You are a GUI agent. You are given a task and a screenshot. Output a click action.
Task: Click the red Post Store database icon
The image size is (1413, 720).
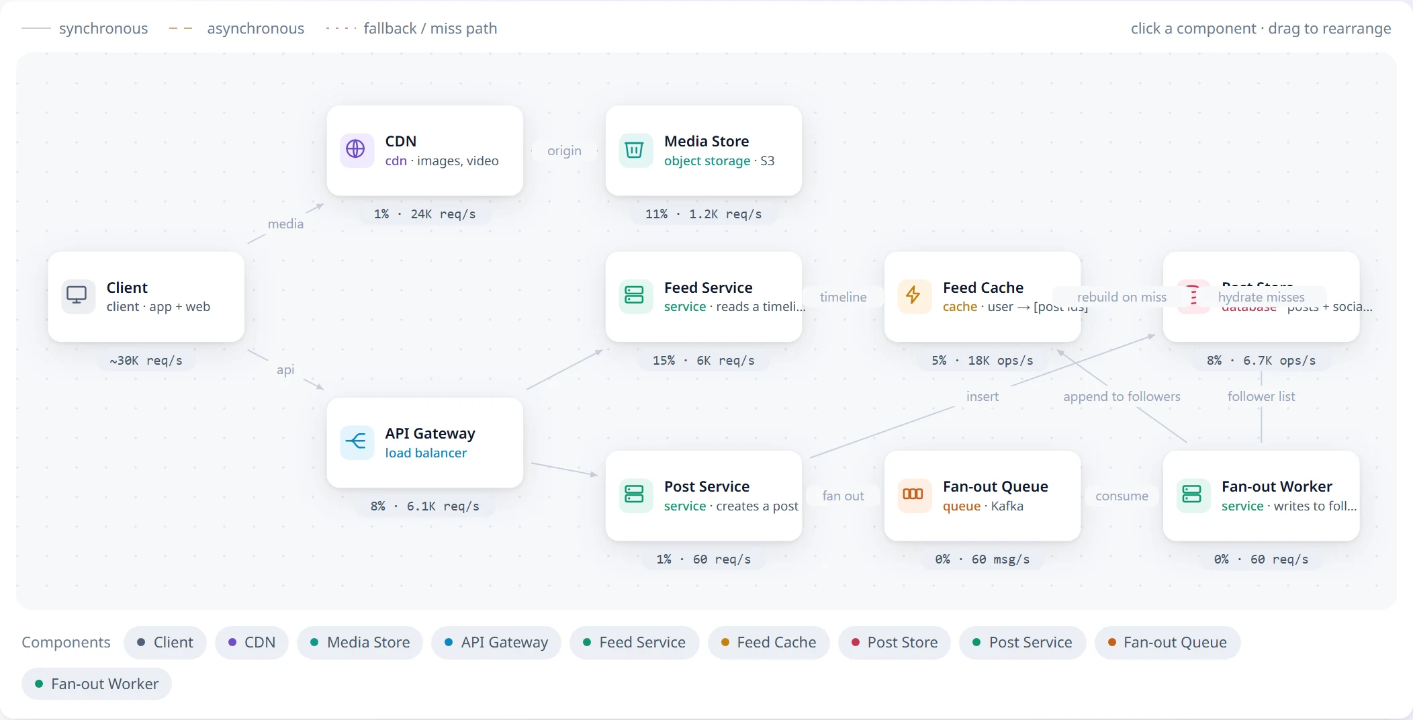coord(1193,296)
